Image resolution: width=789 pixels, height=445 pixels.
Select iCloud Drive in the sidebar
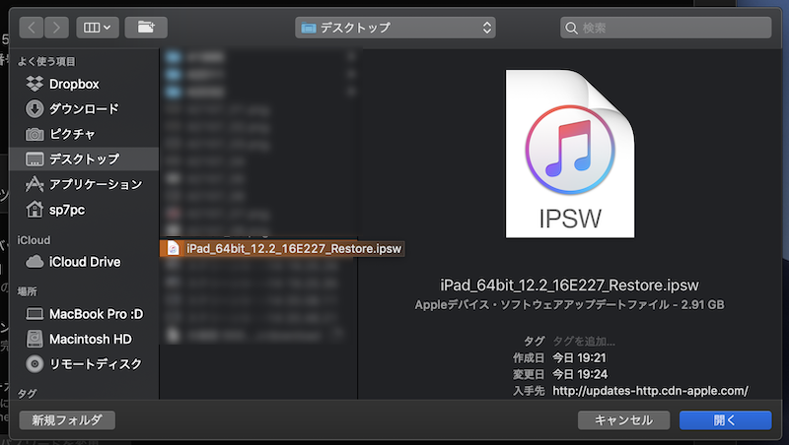click(x=84, y=262)
